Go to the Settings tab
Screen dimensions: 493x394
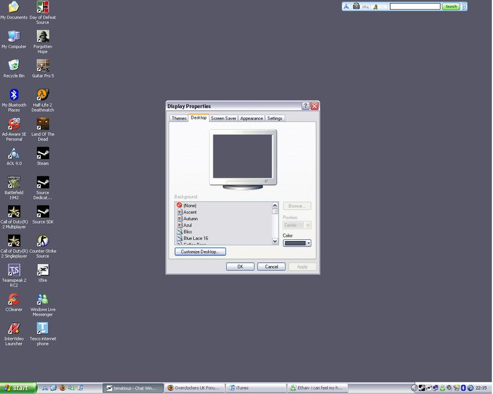pyautogui.click(x=275, y=118)
